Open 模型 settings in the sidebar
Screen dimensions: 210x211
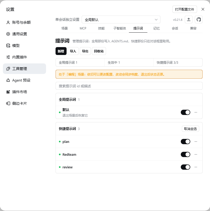click(x=24, y=46)
